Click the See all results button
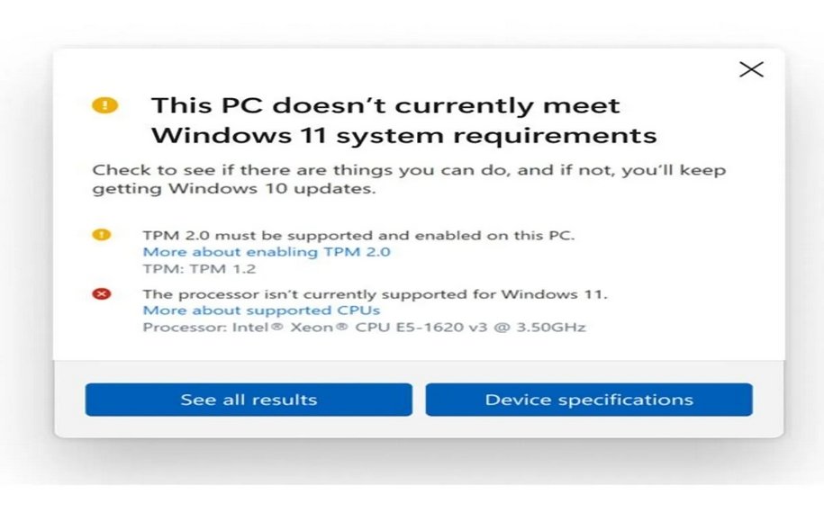 249,400
